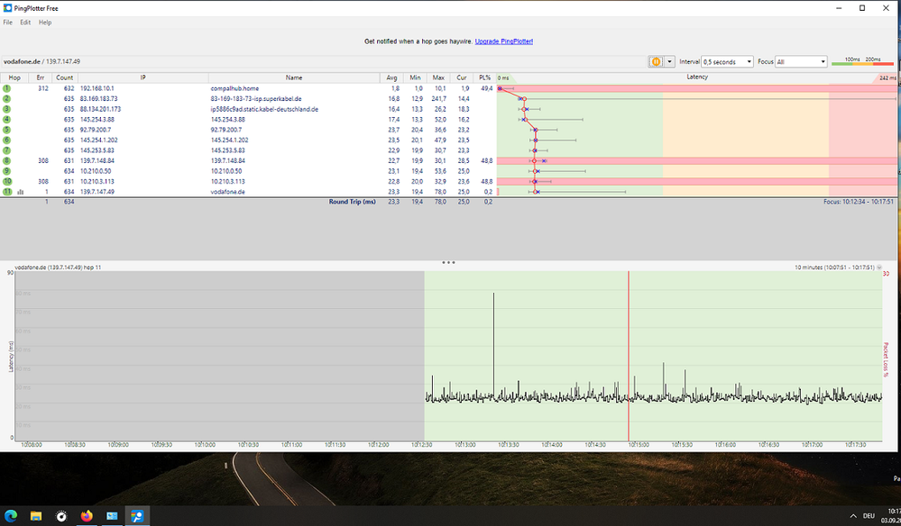Open the Interval dropdown showing 0,5 seconds

click(726, 62)
